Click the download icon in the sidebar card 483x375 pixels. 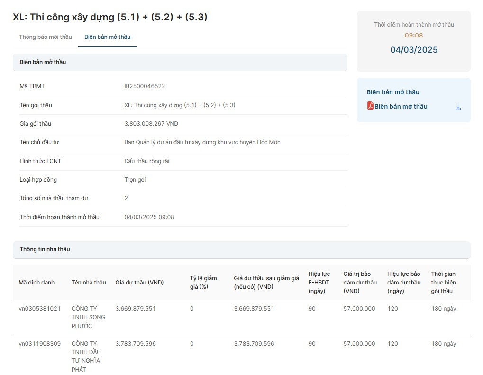pos(458,107)
